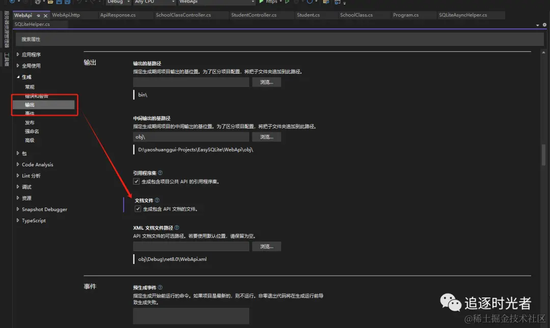The height and width of the screenshot is (328, 550).
Task: Close the WebApi properties tab
Action: coord(45,15)
